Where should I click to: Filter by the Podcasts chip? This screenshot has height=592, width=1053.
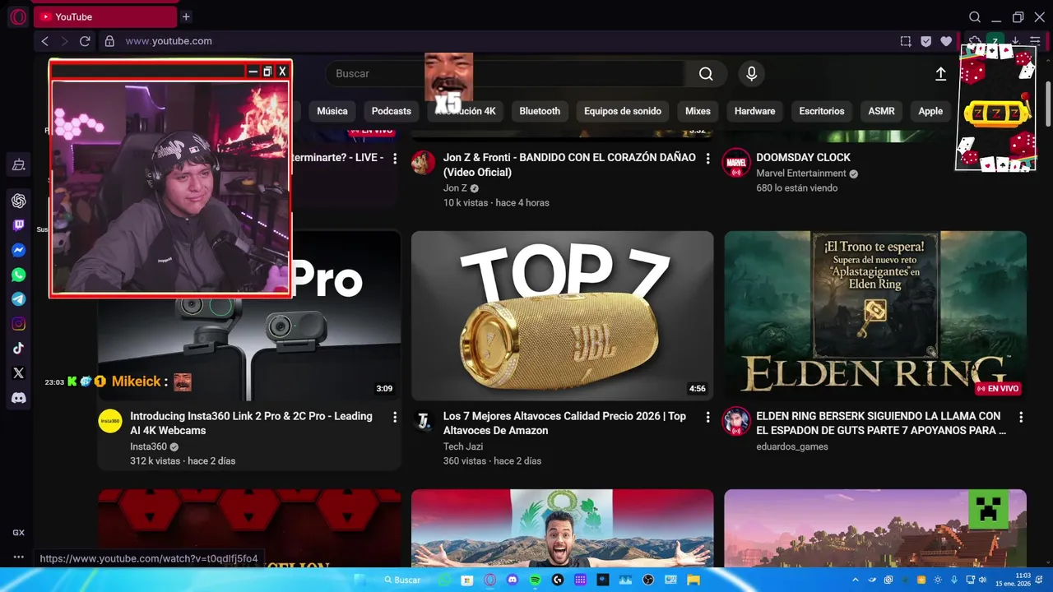tap(392, 111)
